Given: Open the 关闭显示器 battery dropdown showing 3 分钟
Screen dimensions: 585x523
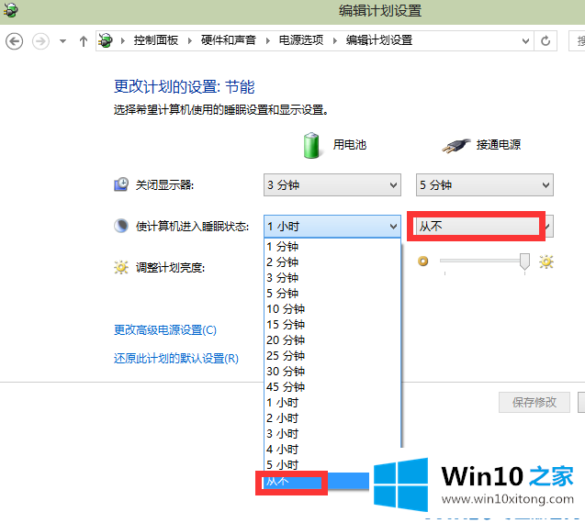Looking at the screenshot, I should click(x=332, y=184).
